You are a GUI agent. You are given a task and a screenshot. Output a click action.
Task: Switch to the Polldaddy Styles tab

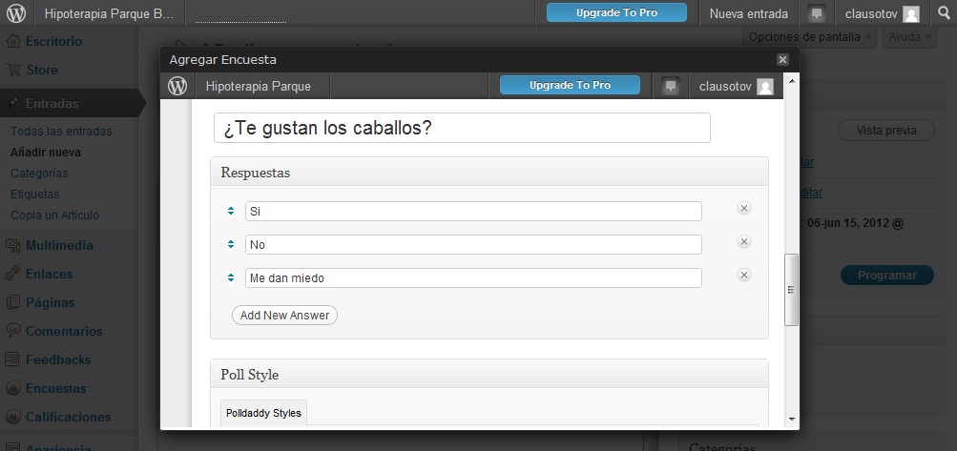coord(263,413)
